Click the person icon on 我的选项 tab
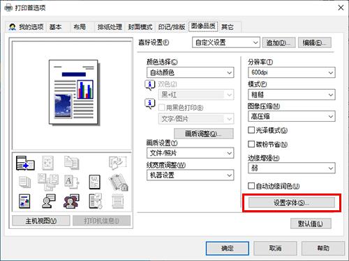This screenshot has height=261, width=349. pos(12,27)
